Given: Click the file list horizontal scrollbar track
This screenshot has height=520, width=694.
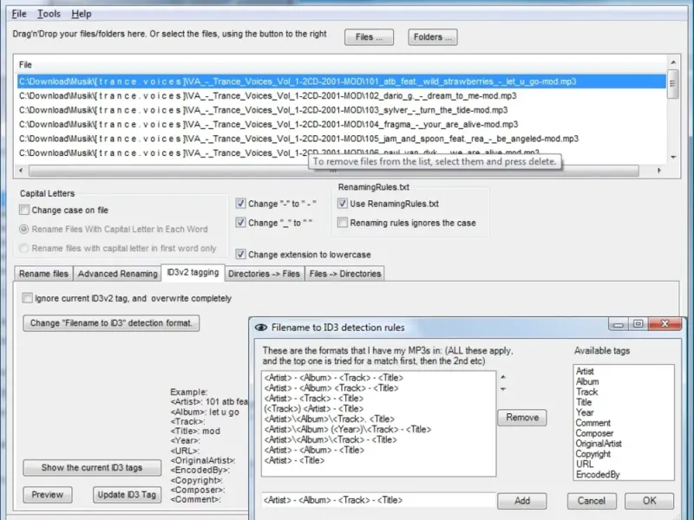Looking at the screenshot, I should [334, 171].
